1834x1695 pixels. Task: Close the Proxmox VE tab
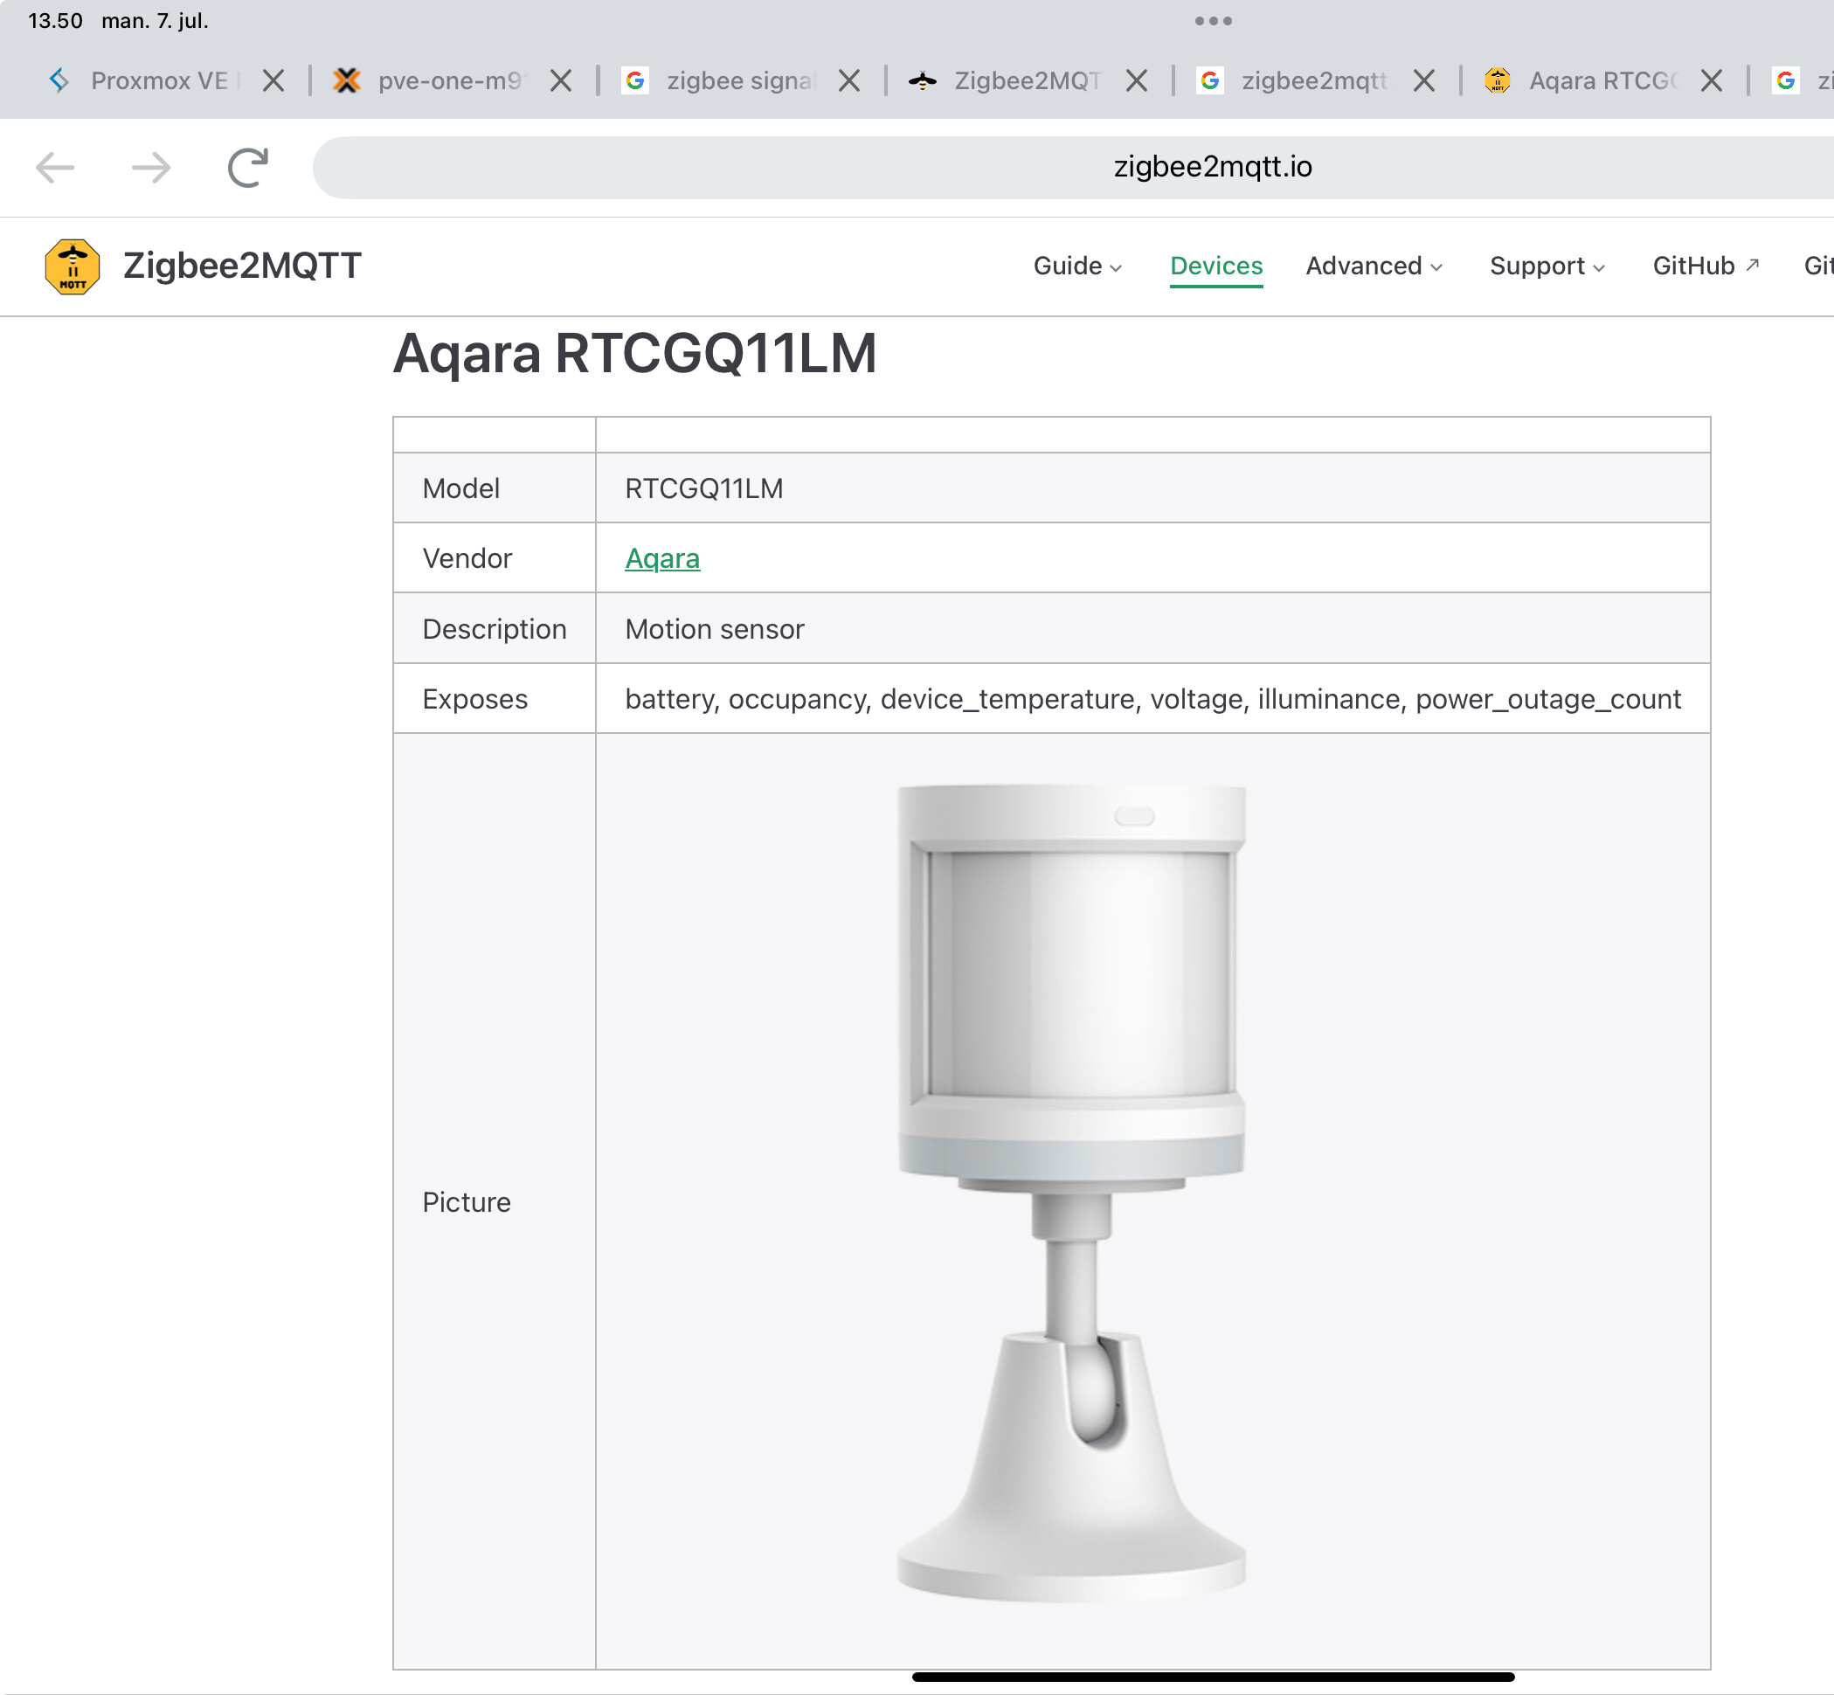pos(273,80)
